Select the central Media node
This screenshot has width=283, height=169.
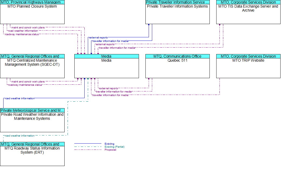point(106,68)
